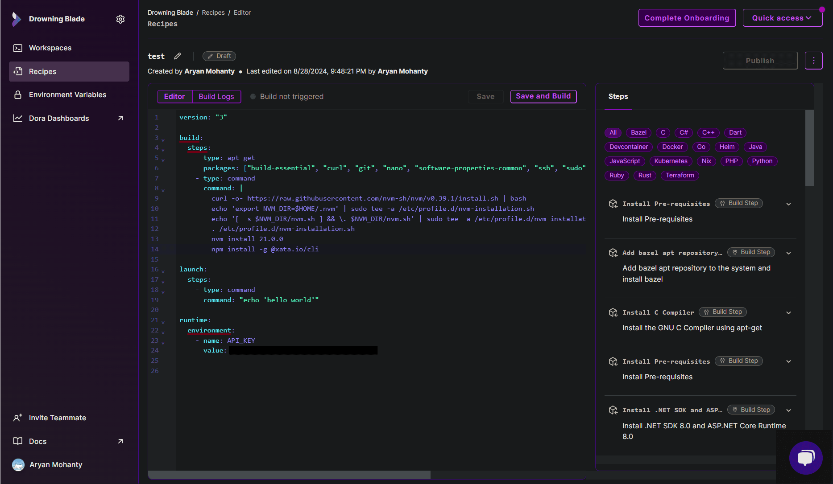
Task: Open the three-dot menu beside Publish
Action: pyautogui.click(x=813, y=60)
